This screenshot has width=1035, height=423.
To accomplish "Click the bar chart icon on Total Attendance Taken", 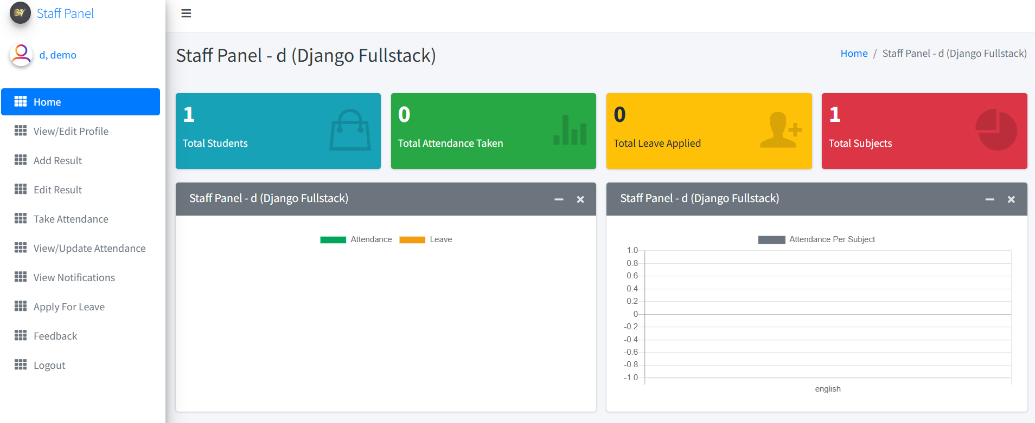I will click(570, 131).
